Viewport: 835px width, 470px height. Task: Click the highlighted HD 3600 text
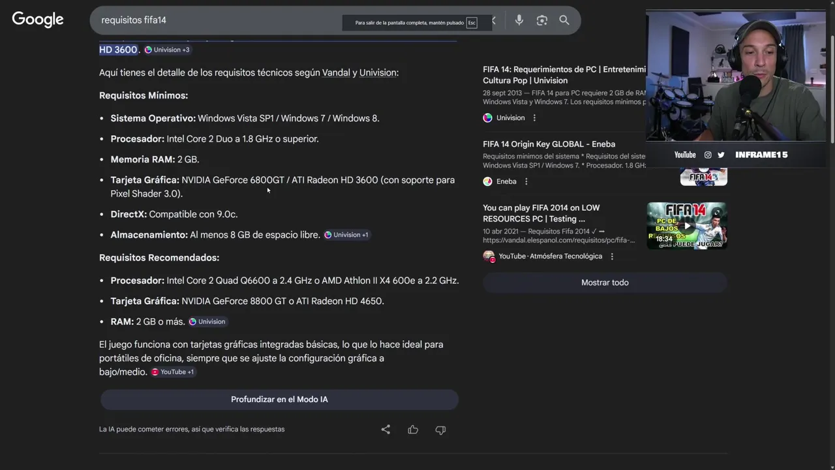[118, 50]
